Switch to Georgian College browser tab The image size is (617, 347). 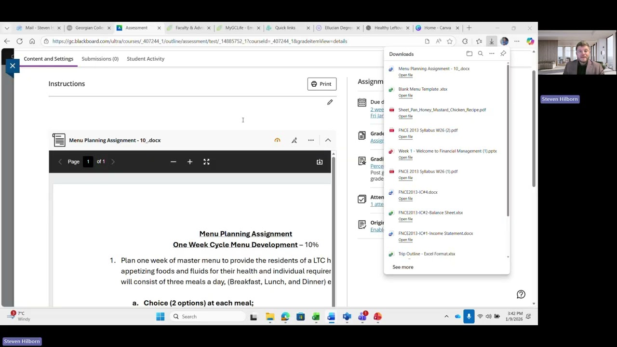point(89,28)
